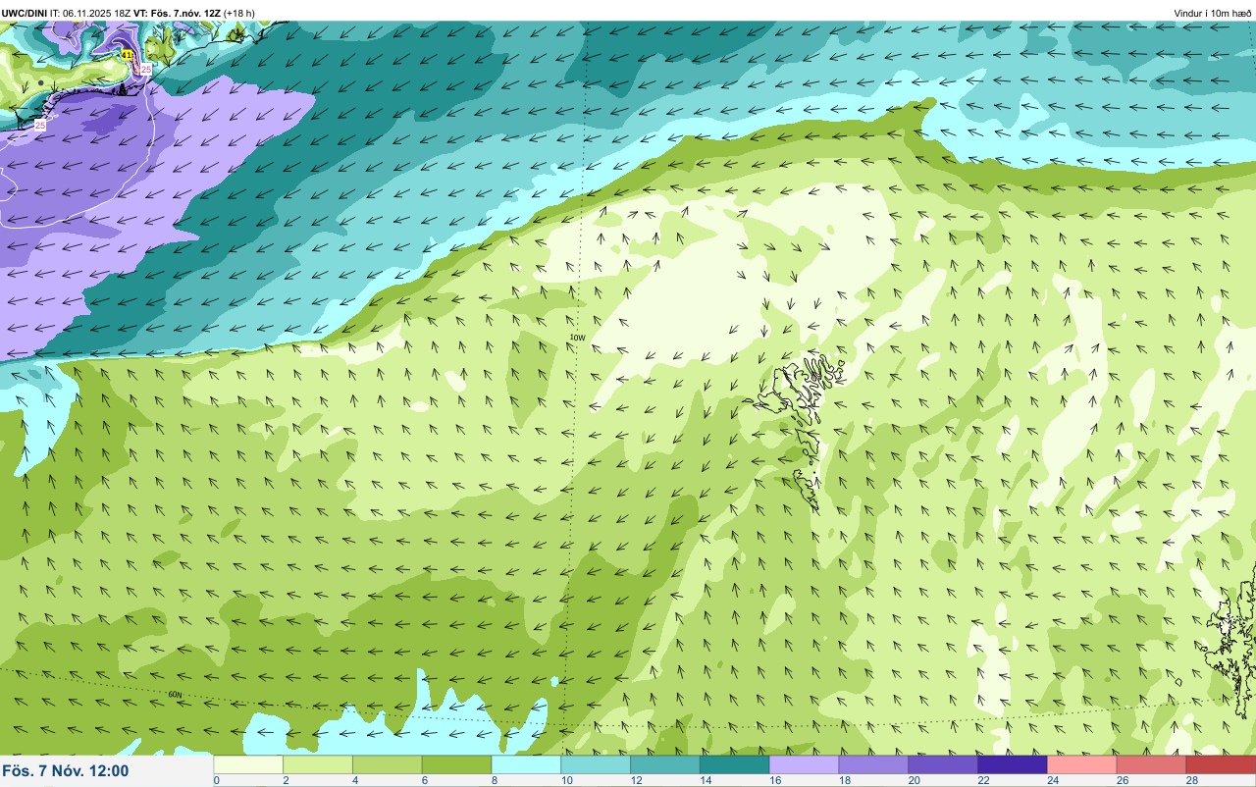Pick the medium green 4–6 legend swatch
The image size is (1256, 787).
pyautogui.click(x=388, y=764)
